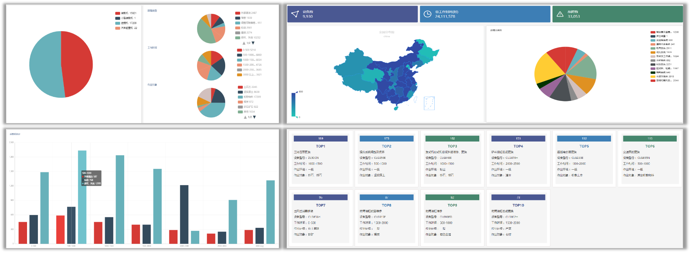
Task: Click the TOP6 card title
Action: [650, 146]
